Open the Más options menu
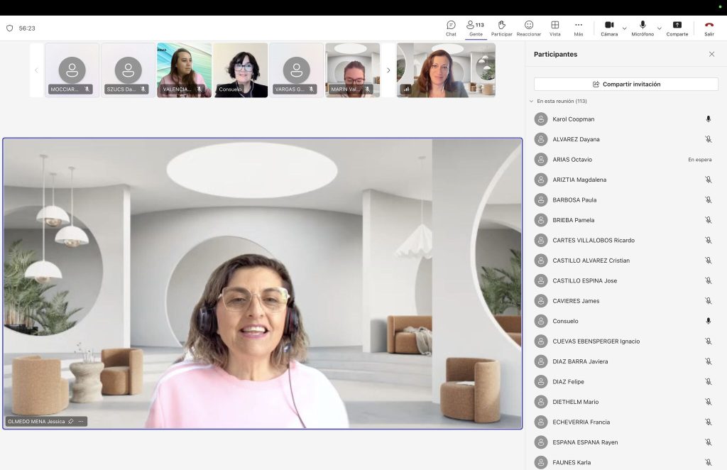727x470 pixels. click(x=578, y=28)
